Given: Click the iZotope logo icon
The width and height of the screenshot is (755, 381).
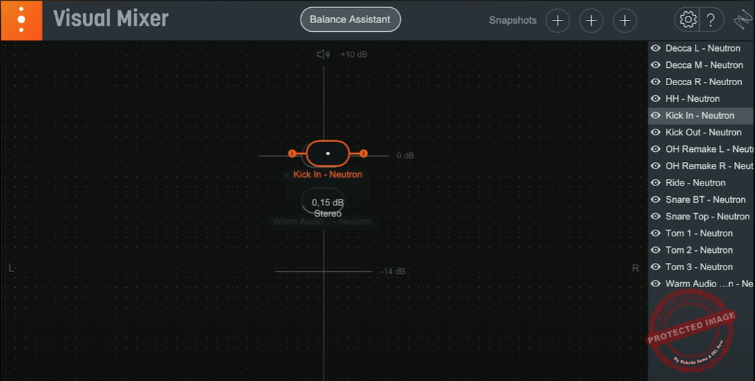Looking at the screenshot, I should 742,20.
